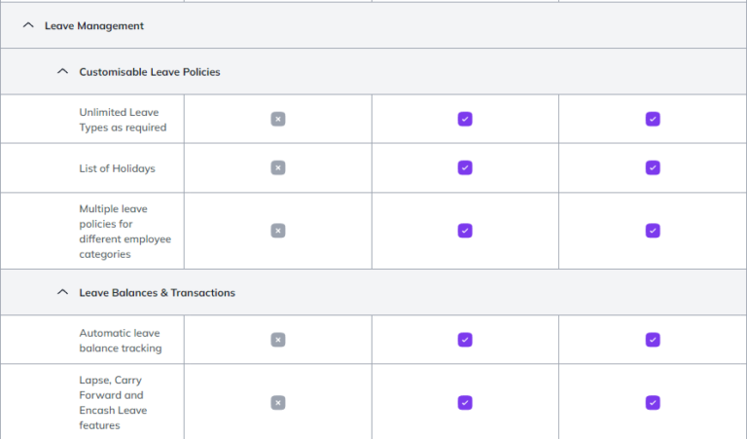Toggle middle-column checkbox in List of Holidays row

click(465, 167)
